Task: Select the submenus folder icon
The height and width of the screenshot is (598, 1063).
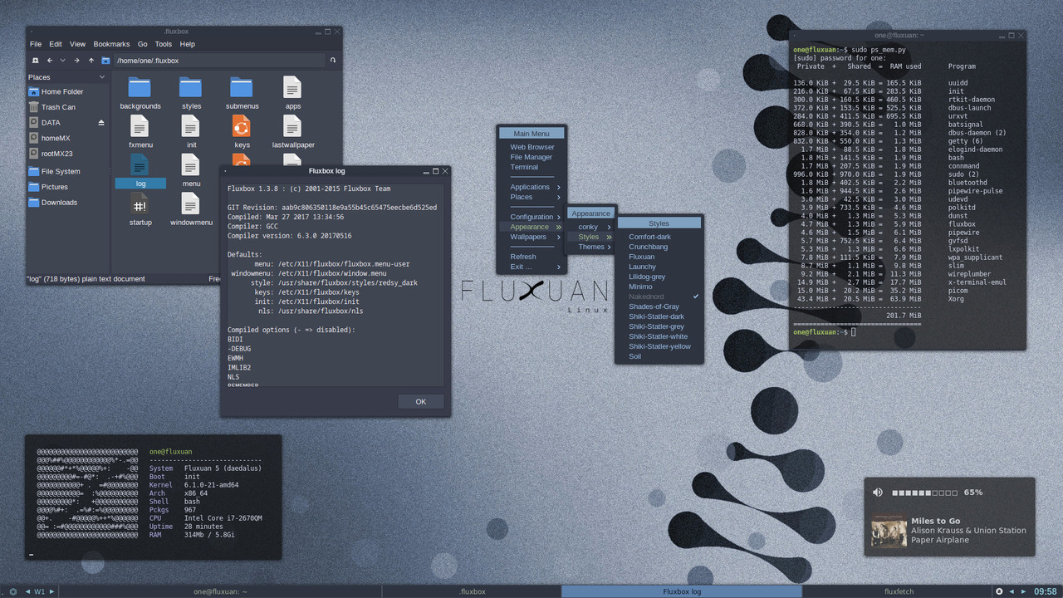Action: (x=242, y=86)
